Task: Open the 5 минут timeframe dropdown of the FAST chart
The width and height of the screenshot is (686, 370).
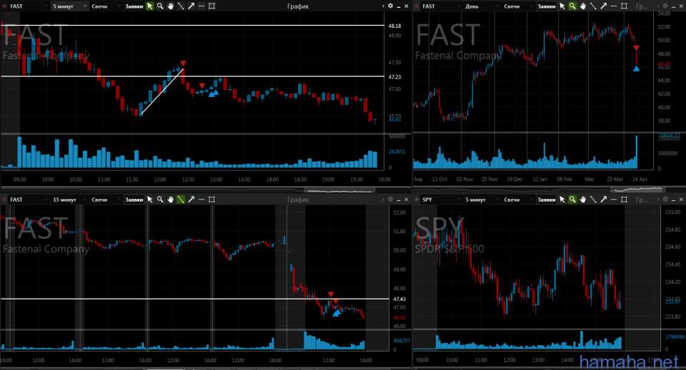Action: (x=69, y=6)
